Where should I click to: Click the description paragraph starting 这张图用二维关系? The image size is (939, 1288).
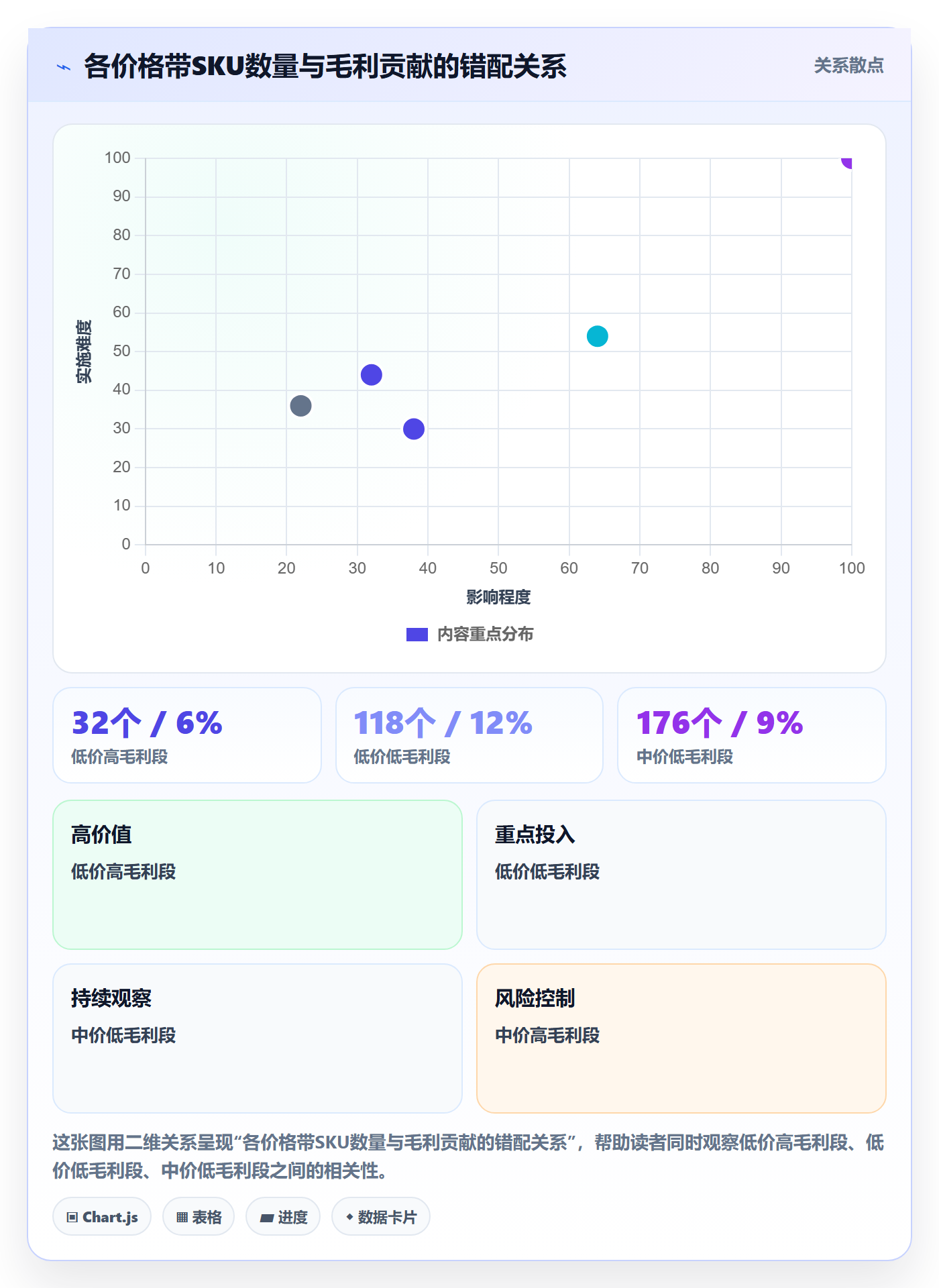click(469, 1157)
